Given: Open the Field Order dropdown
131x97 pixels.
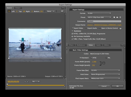Looking at the screenshot, I should pyautogui.click(x=105, y=74).
